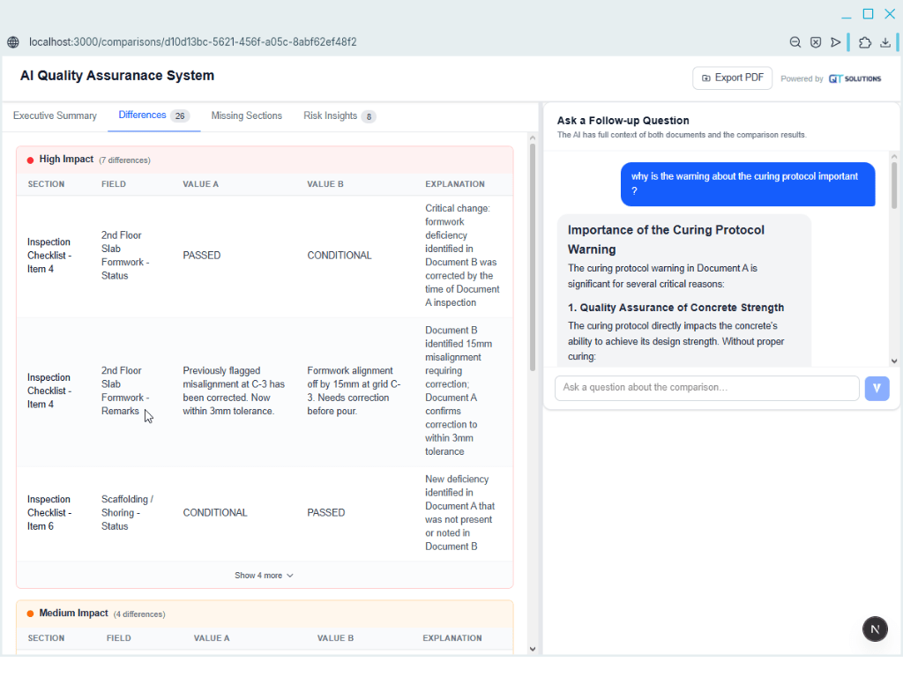903x677 pixels.
Task: Click the PASSED value for Formwork Status
Action: [202, 256]
